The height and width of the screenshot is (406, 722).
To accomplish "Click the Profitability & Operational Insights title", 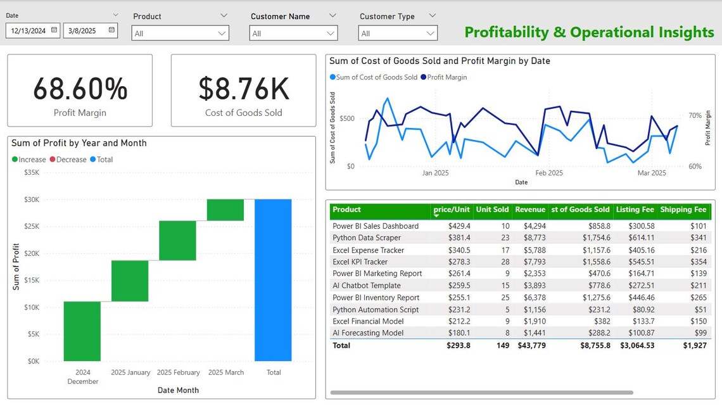I will (x=589, y=32).
